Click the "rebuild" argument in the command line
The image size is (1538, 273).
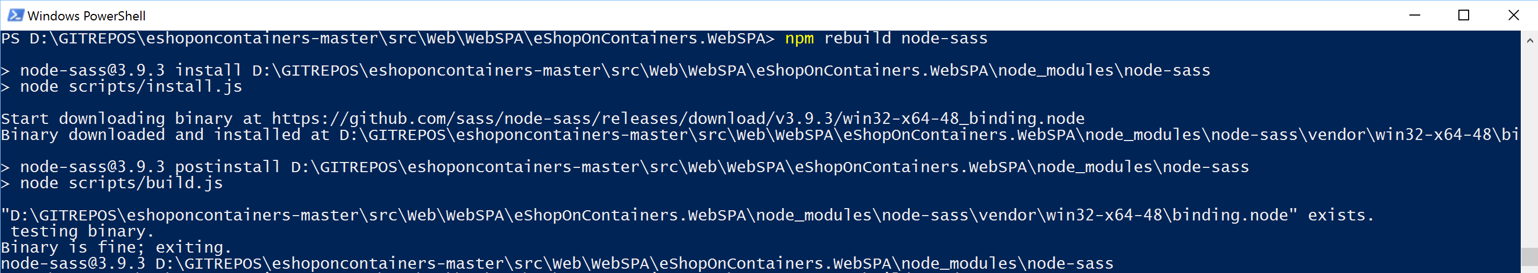[857, 39]
